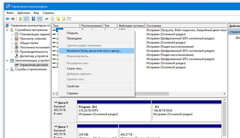Select the 465,57 ГБ partition on Диск 1

click(170, 131)
